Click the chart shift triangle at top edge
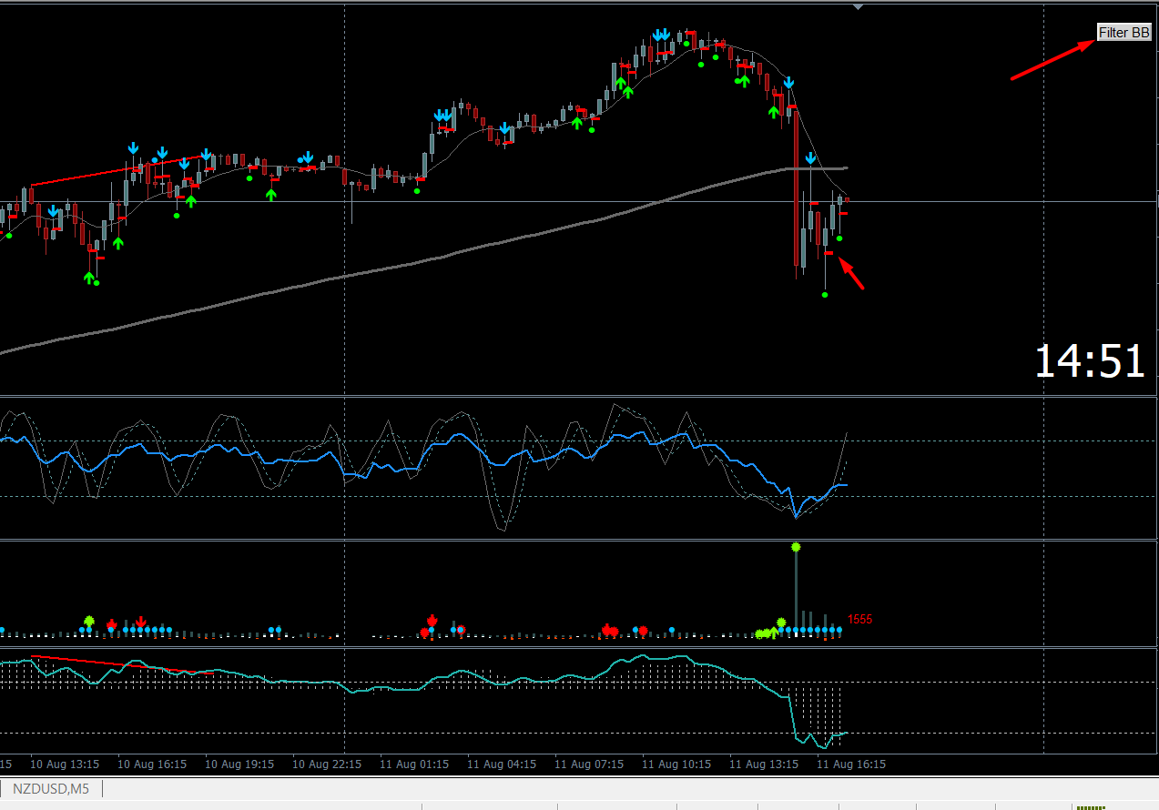The height and width of the screenshot is (810, 1159). coord(858,6)
